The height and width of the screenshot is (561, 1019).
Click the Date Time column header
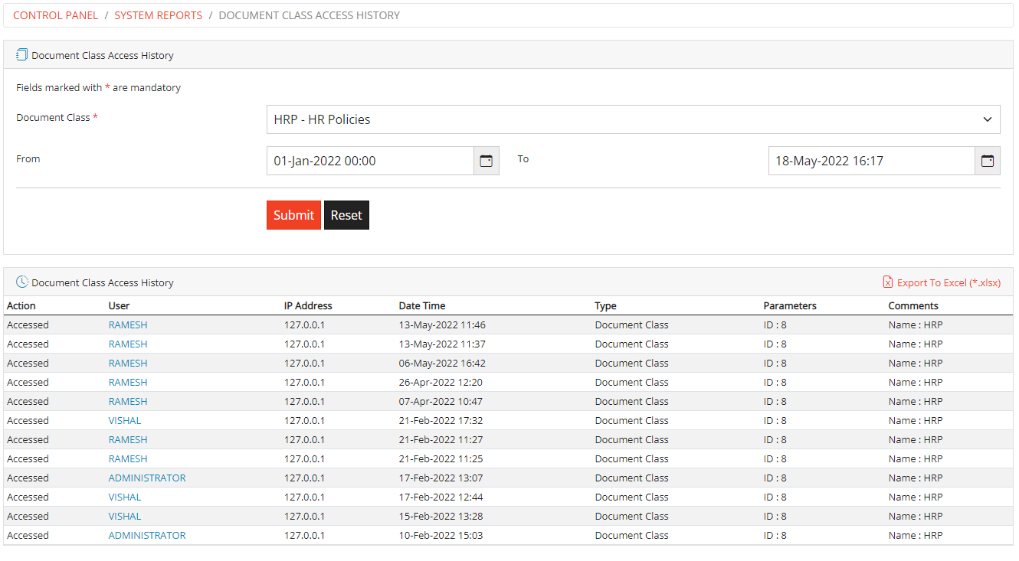422,305
